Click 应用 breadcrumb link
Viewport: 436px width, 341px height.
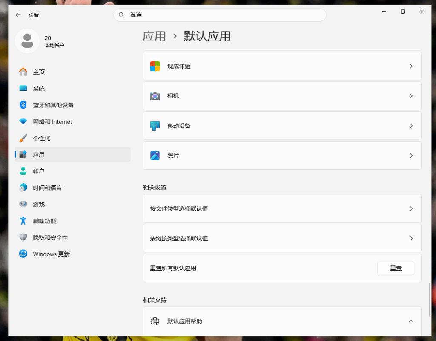(154, 36)
